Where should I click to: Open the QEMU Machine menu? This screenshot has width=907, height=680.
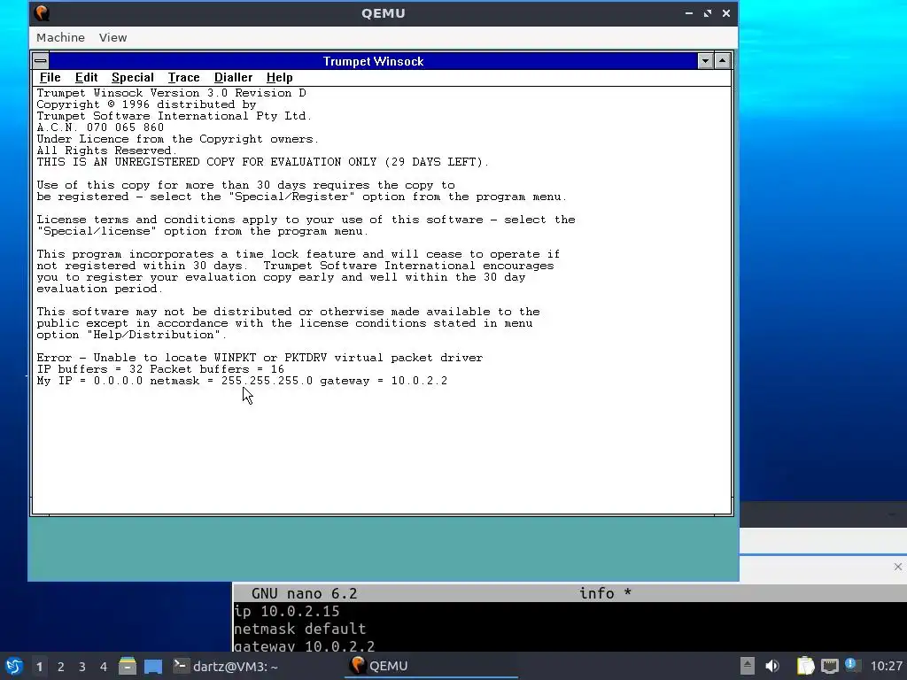(x=60, y=37)
